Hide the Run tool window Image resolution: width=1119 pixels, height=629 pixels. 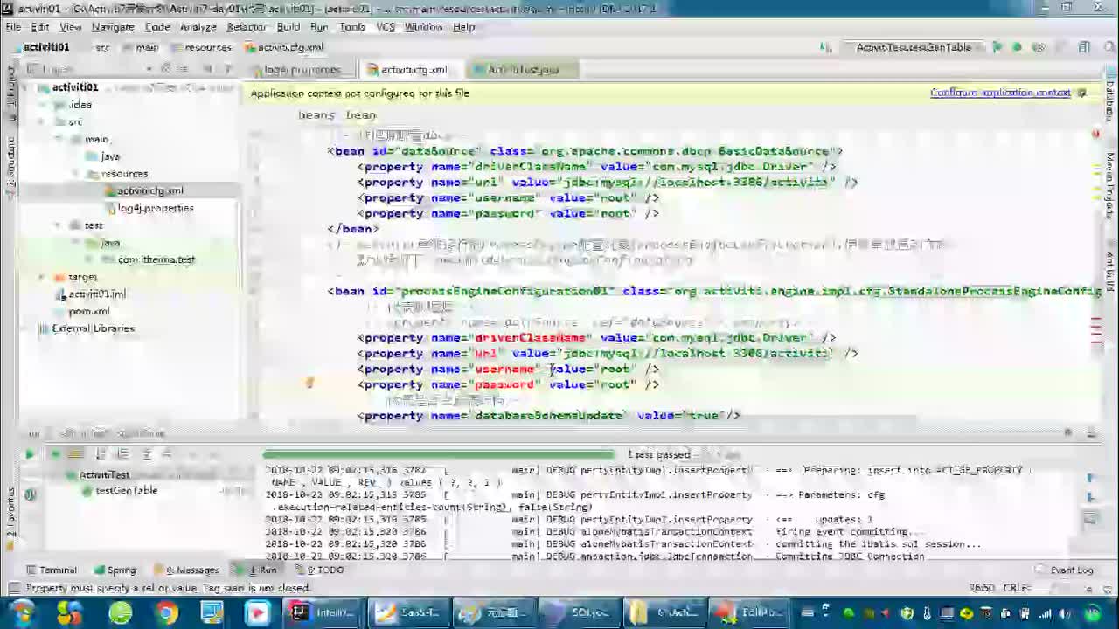pyautogui.click(x=1091, y=433)
